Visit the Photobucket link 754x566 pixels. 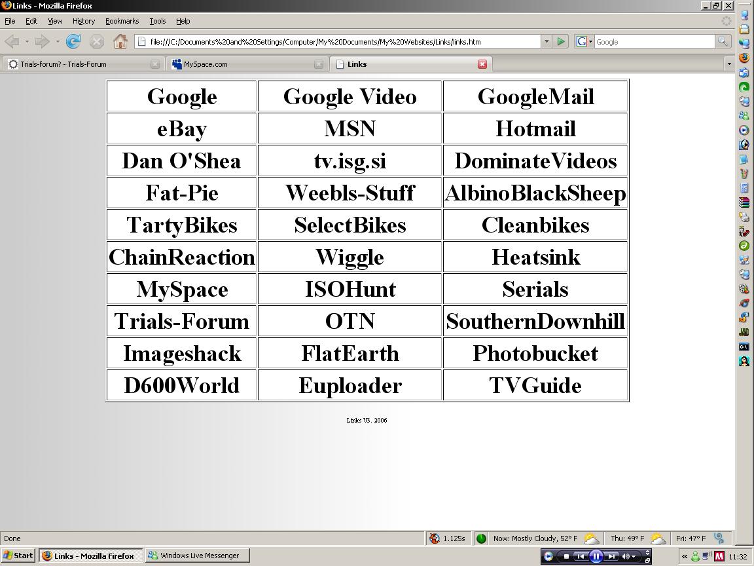pos(535,354)
